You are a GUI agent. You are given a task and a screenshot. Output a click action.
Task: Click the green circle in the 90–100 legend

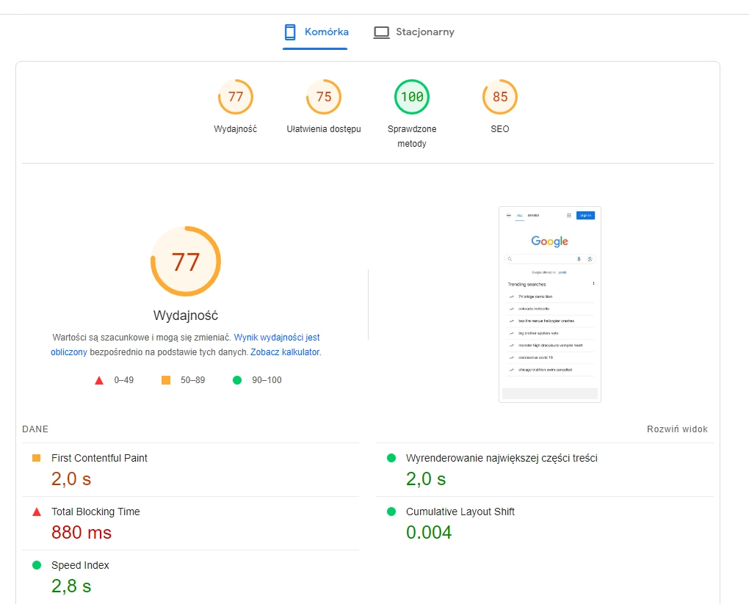pyautogui.click(x=236, y=380)
